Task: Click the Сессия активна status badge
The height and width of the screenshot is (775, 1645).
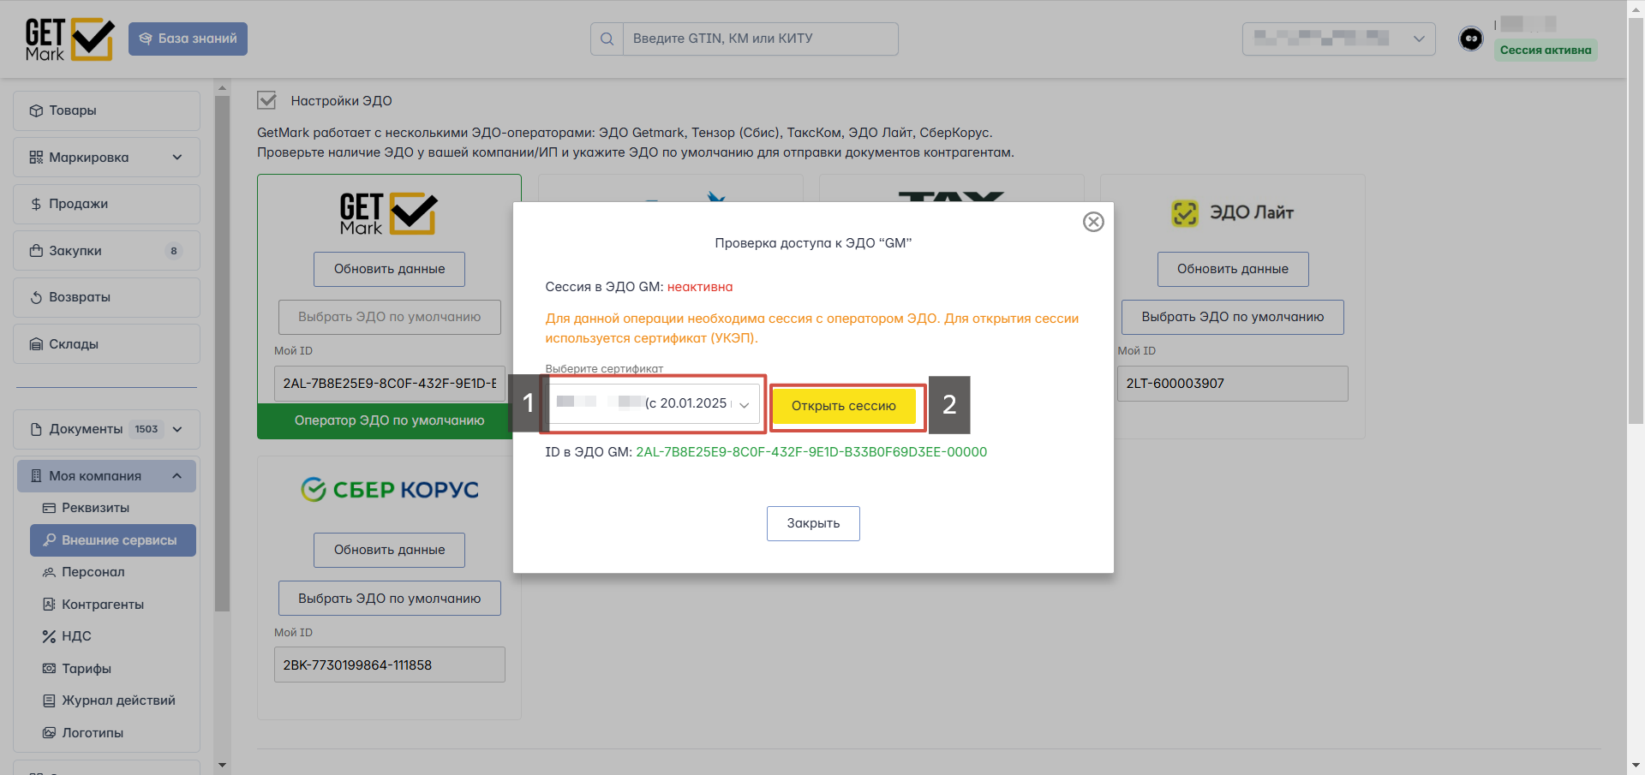Action: click(1546, 50)
